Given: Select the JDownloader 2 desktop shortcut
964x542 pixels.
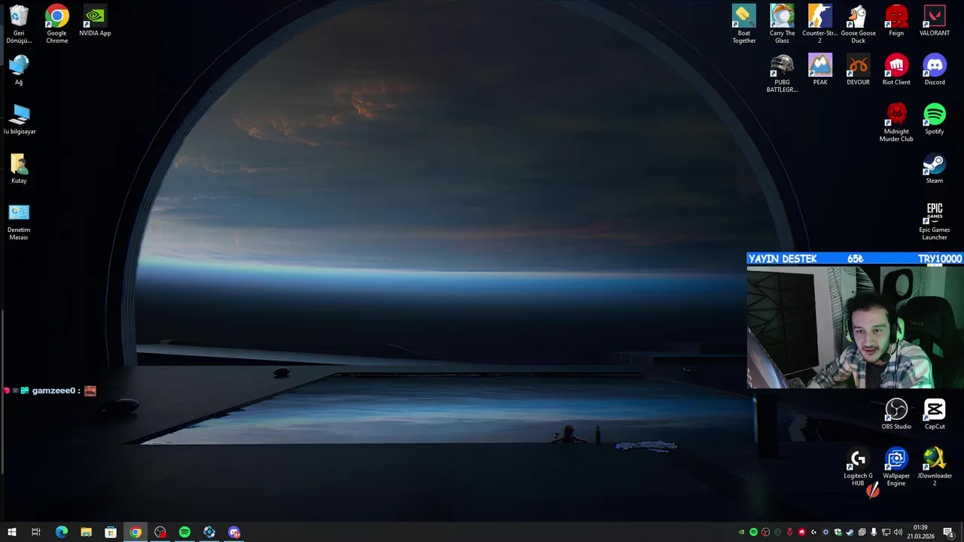Looking at the screenshot, I should click(x=935, y=467).
